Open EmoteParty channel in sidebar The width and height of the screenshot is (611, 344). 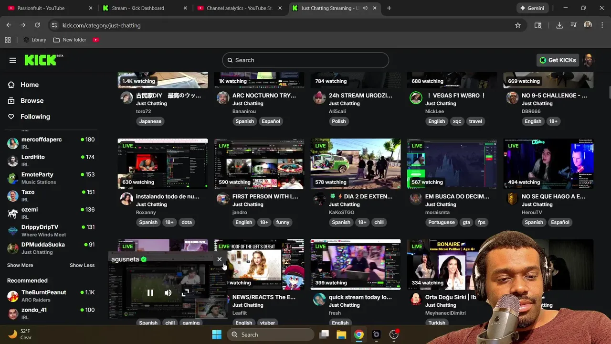point(51,178)
